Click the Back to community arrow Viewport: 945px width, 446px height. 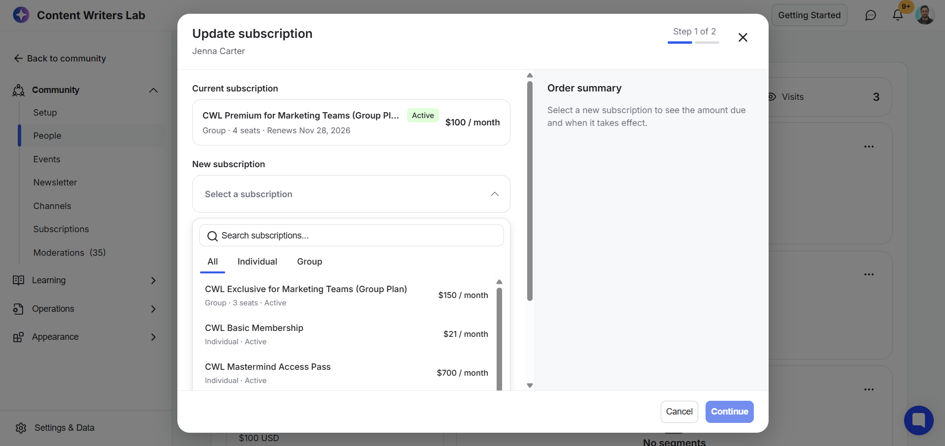18,59
